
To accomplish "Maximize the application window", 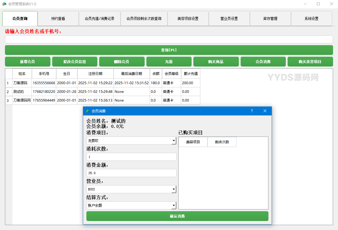I will (318, 4).
